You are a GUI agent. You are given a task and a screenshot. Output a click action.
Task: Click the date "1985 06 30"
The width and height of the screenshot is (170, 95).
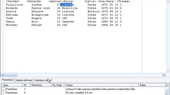coord(110,25)
